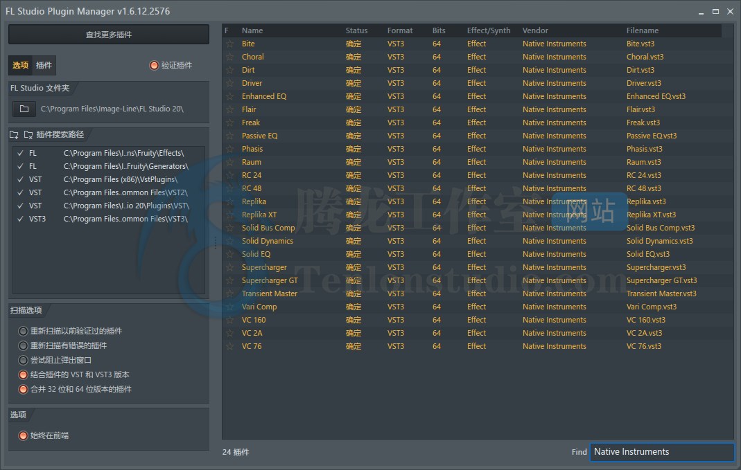Uncheck the VST Common Files\VST2 path
This screenshot has height=470, width=741.
[x=20, y=192]
